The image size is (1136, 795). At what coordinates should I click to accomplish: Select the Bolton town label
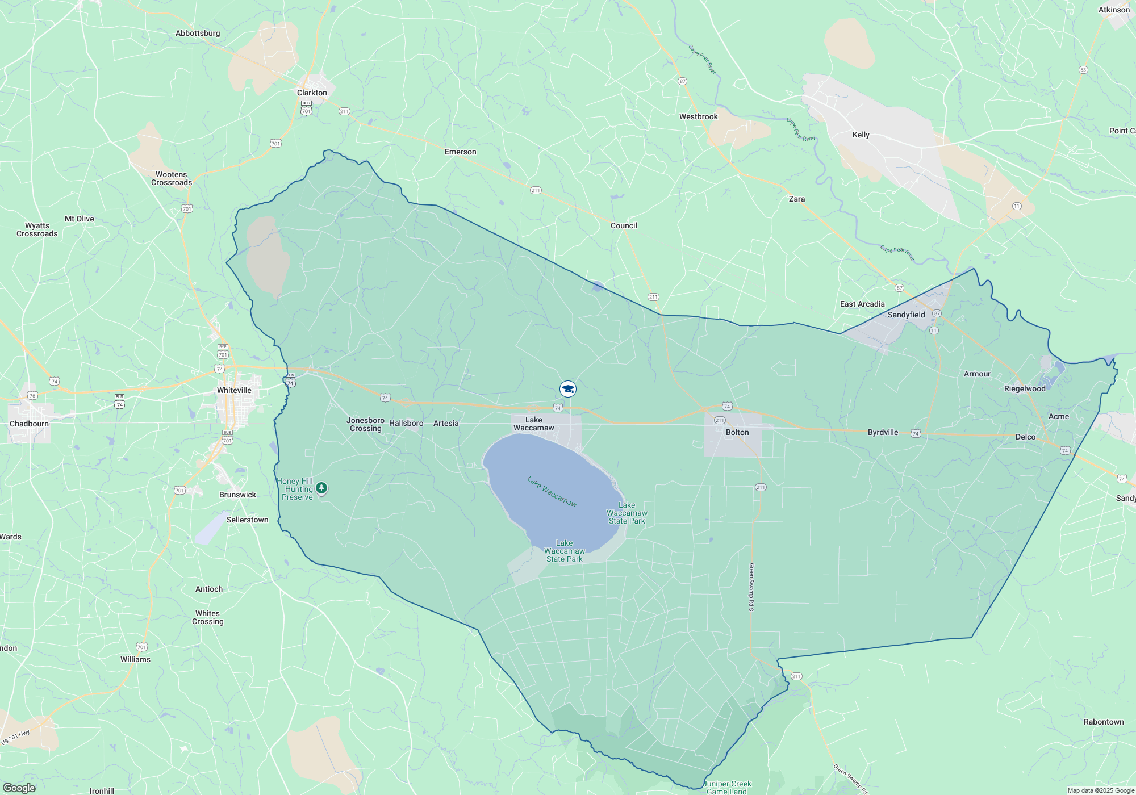point(737,432)
